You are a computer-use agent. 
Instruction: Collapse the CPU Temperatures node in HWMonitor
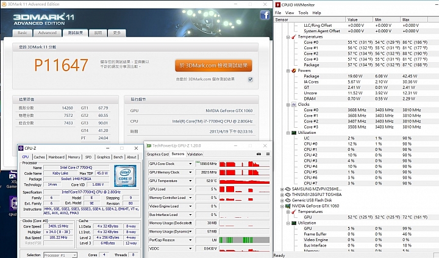[x=288, y=37]
